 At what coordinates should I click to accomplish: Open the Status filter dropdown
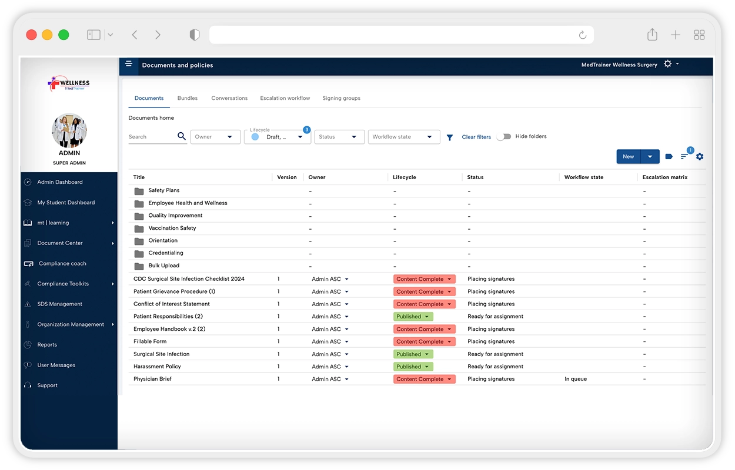click(x=339, y=137)
